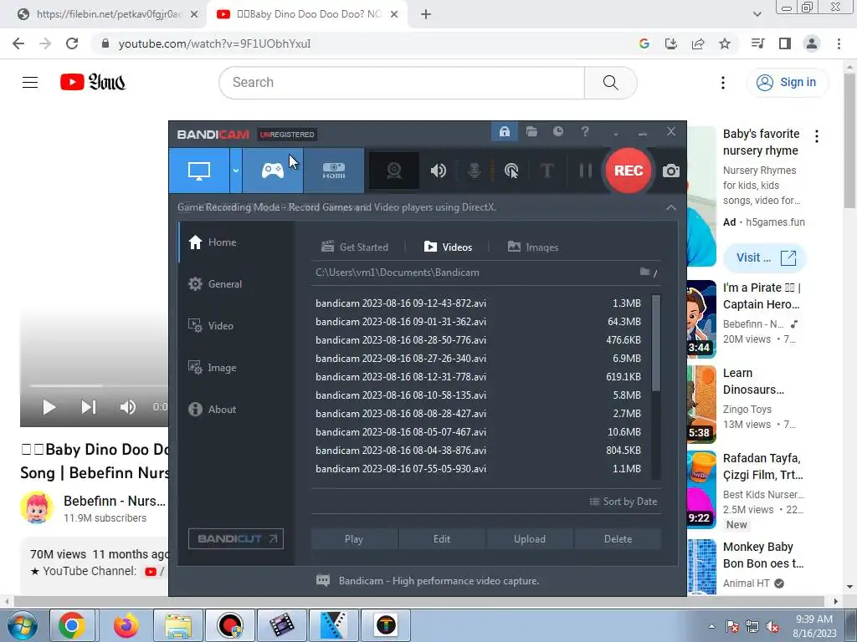This screenshot has height=642, width=857.
Task: Open YouTube hamburger guide menu
Action: [x=30, y=83]
